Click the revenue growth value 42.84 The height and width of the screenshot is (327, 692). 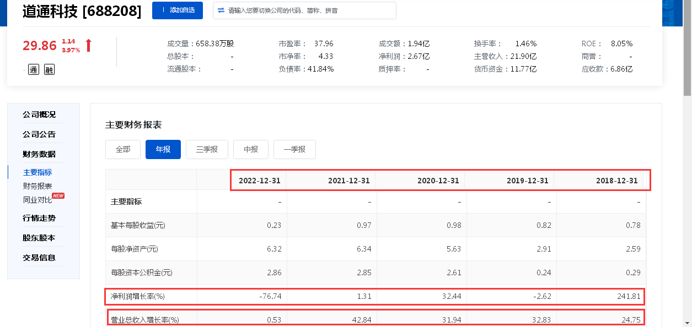coord(362,320)
